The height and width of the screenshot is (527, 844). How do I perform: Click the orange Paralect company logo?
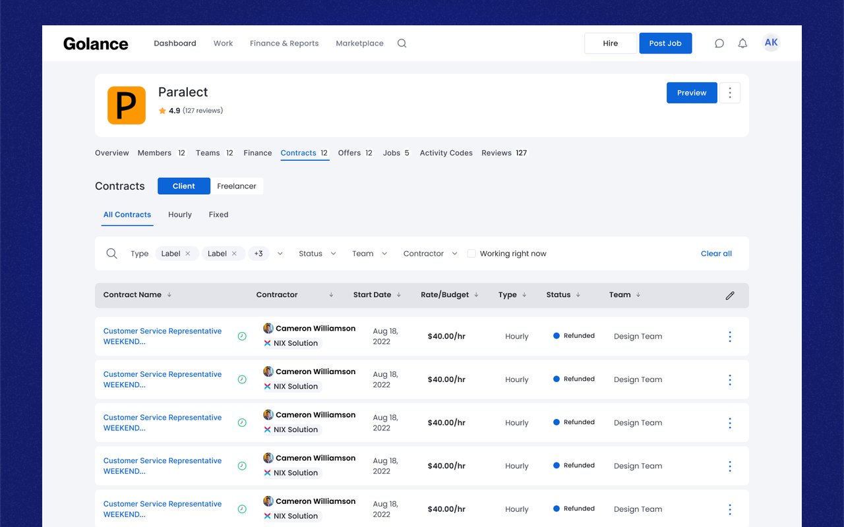click(x=127, y=105)
